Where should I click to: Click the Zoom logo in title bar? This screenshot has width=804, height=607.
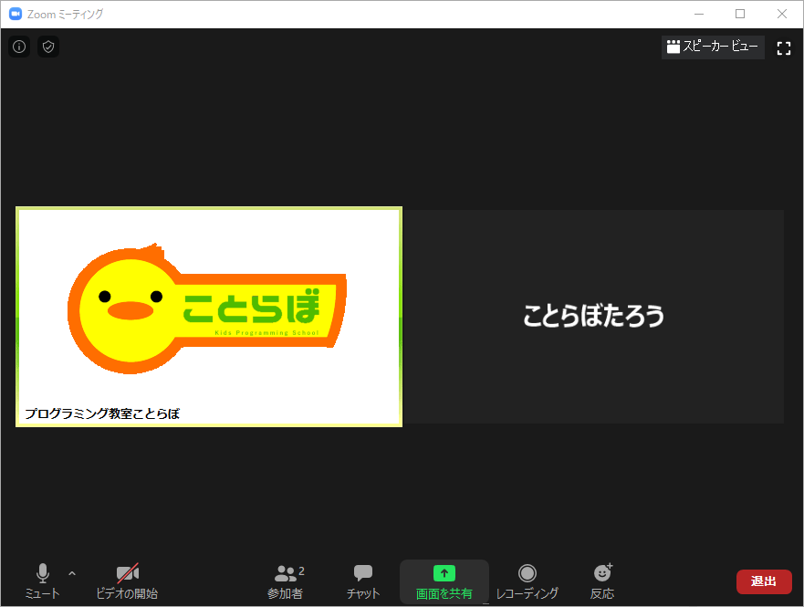[x=15, y=14]
